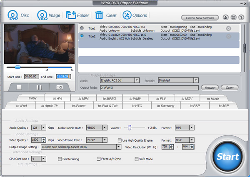Screen dimensions: 250x177
Task: Click the add Folder icon
Action: [71, 16]
